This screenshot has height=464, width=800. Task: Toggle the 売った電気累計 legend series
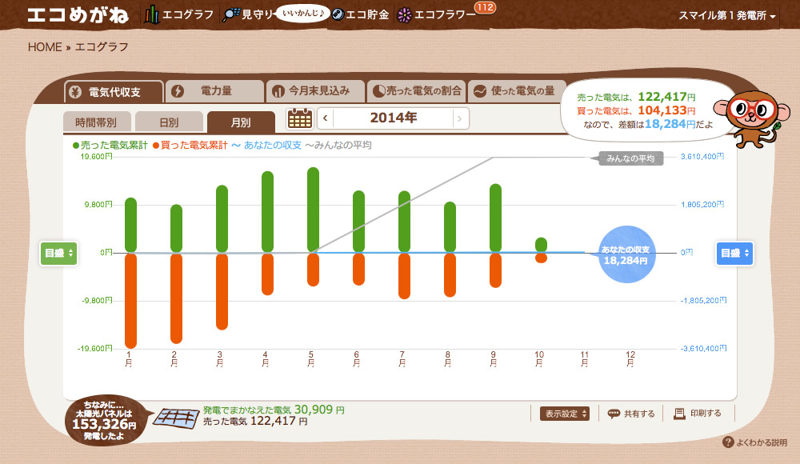click(x=110, y=146)
